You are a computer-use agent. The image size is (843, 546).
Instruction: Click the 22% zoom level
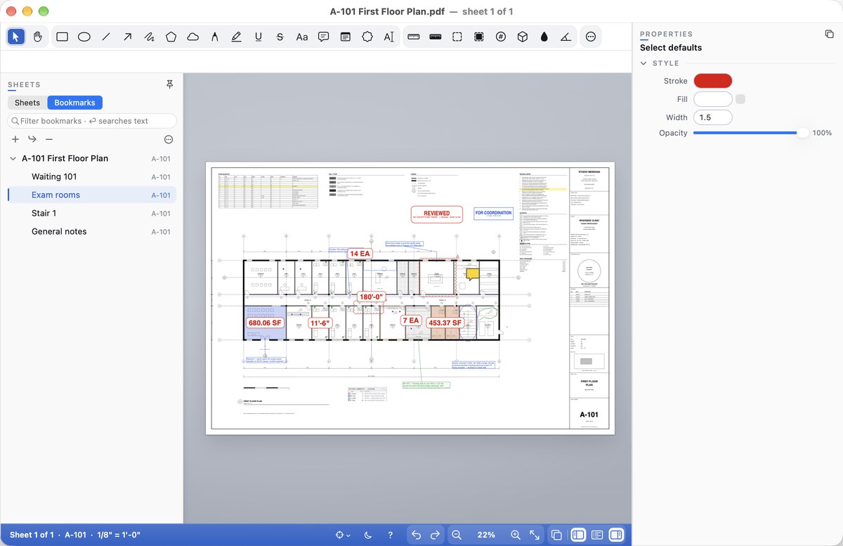pyautogui.click(x=486, y=535)
